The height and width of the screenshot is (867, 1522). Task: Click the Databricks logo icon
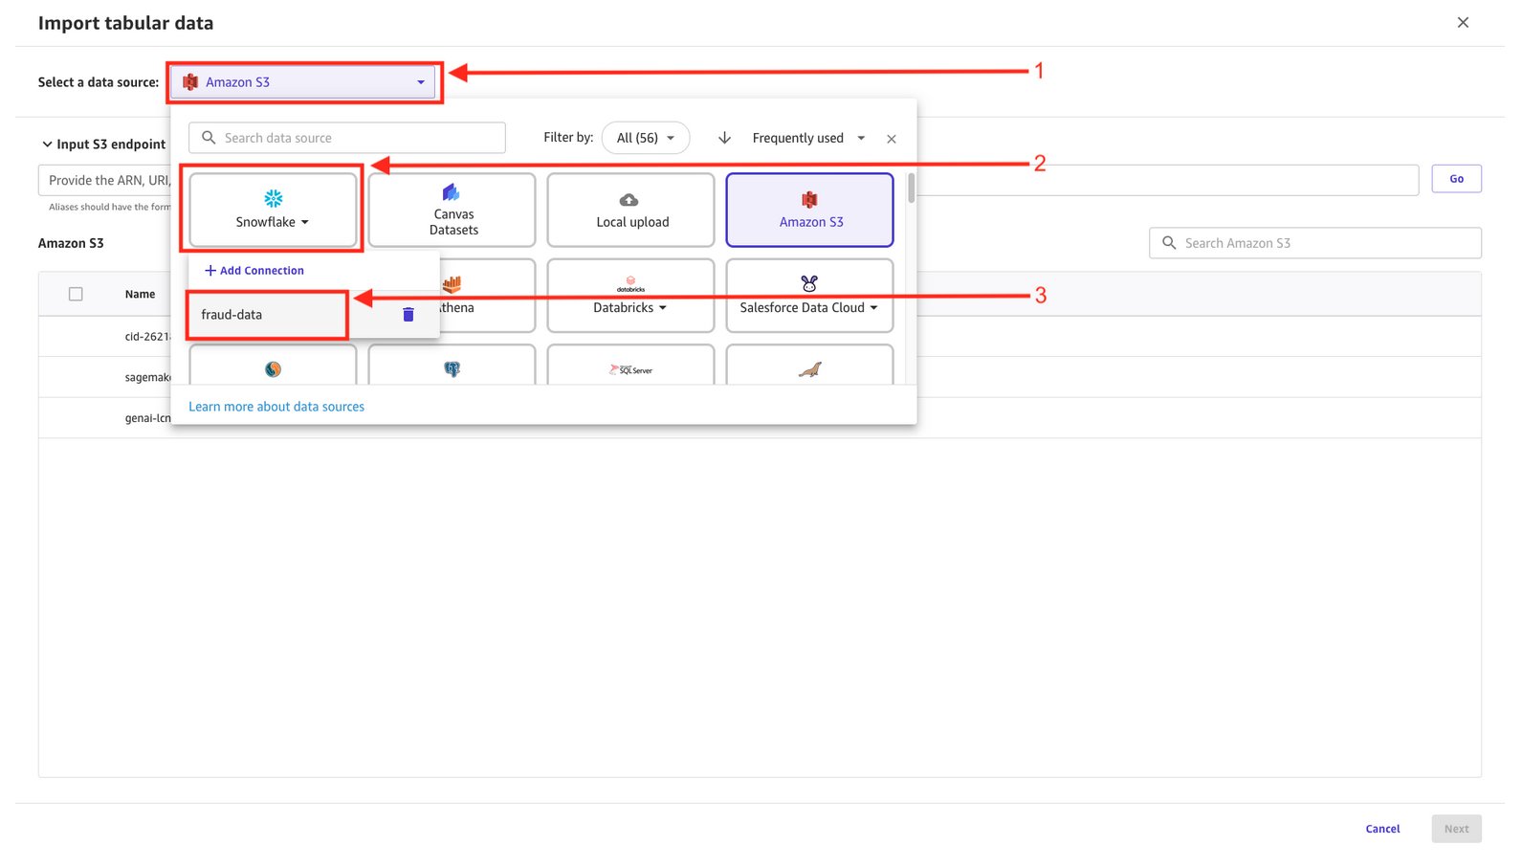point(630,283)
